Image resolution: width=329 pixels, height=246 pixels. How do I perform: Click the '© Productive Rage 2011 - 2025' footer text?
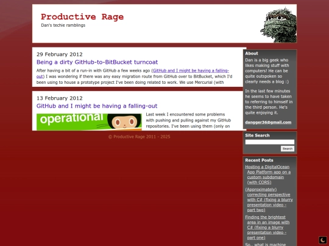pos(140,137)
